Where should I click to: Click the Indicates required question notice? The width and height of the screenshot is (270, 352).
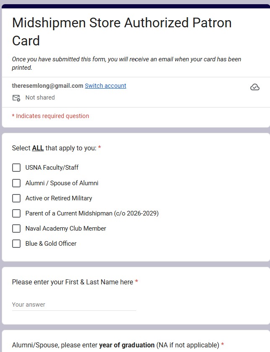coord(50,116)
